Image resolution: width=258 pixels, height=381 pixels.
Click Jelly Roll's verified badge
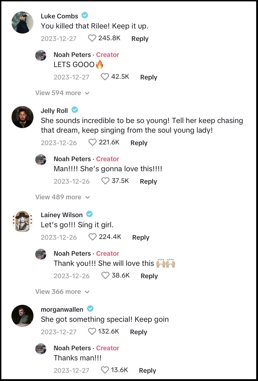tap(75, 110)
